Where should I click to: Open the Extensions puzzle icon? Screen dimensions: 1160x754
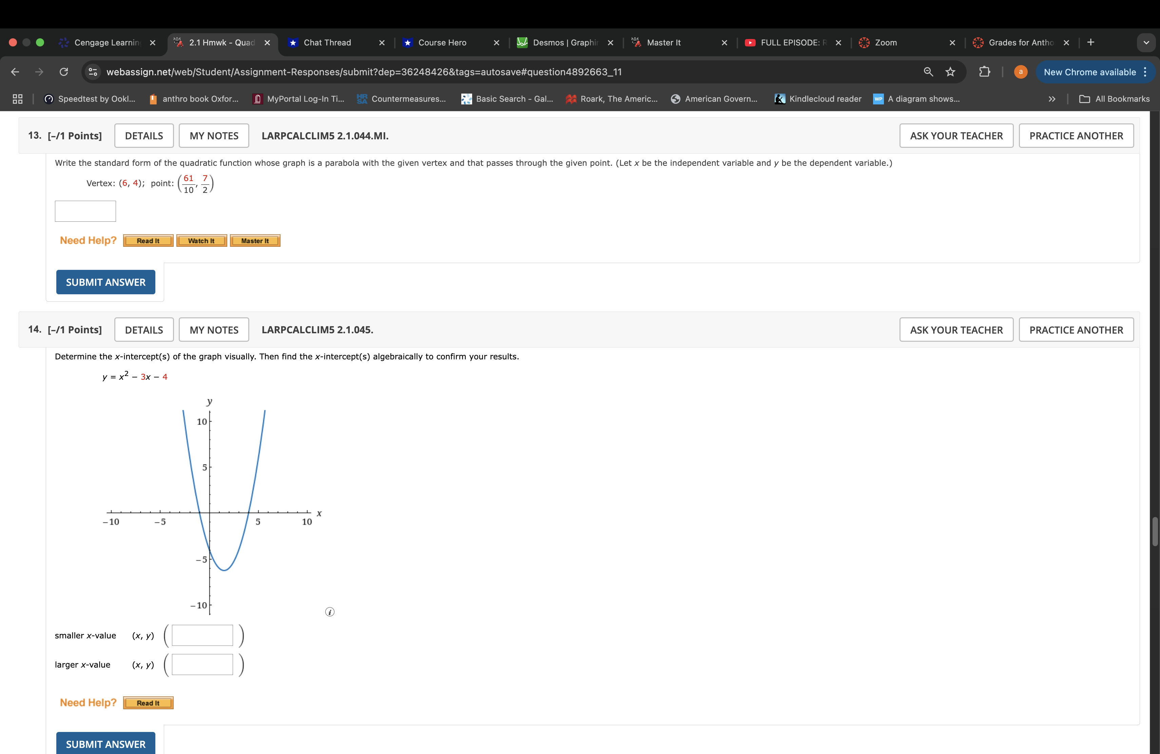coord(984,72)
